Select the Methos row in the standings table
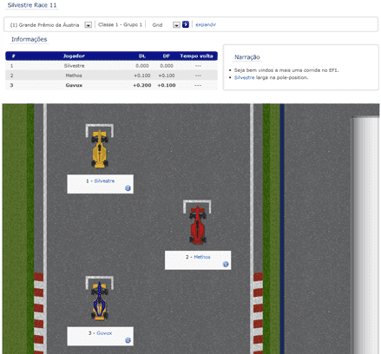The height and width of the screenshot is (354, 381). coord(111,75)
